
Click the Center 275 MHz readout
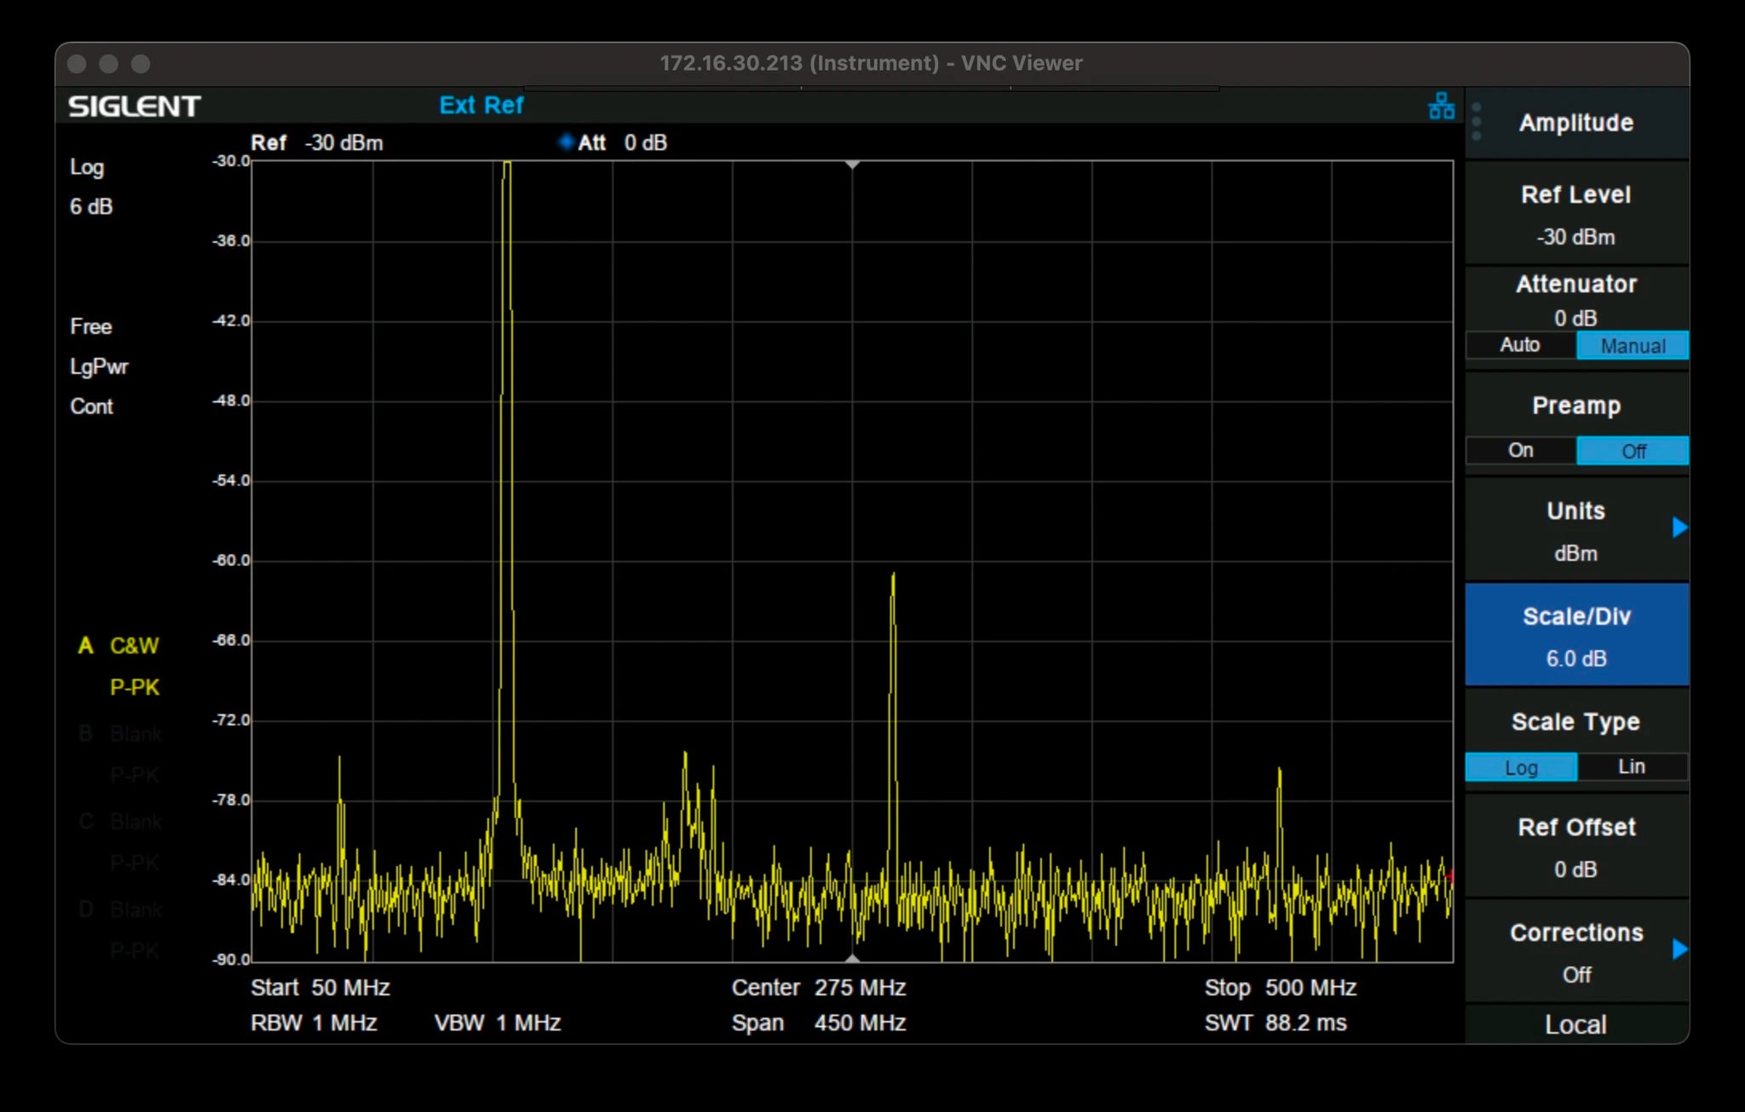click(819, 988)
